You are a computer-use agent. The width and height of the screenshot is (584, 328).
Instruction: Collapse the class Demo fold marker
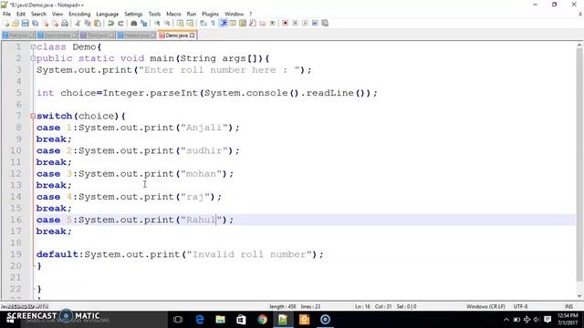(33, 46)
